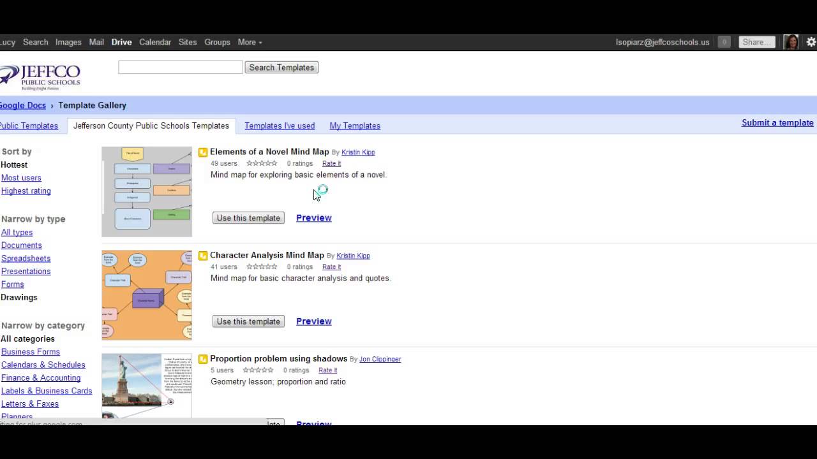The width and height of the screenshot is (817, 459).
Task: Click drawing icon beside Elements of a Novel
Action: tap(203, 152)
